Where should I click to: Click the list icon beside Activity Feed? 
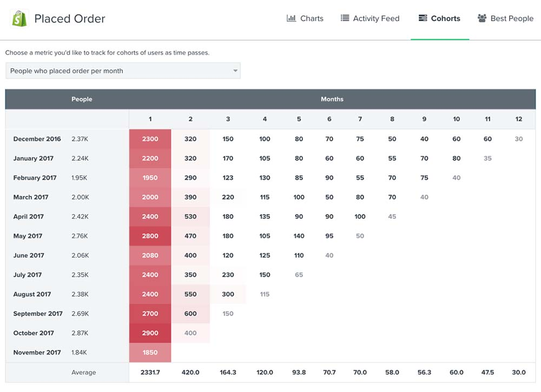345,18
